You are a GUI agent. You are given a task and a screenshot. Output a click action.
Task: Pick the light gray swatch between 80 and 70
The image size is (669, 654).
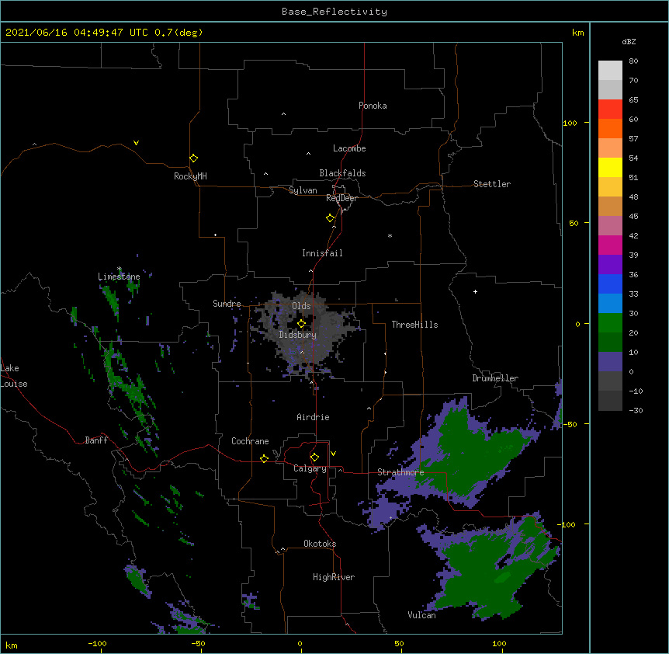pos(610,71)
